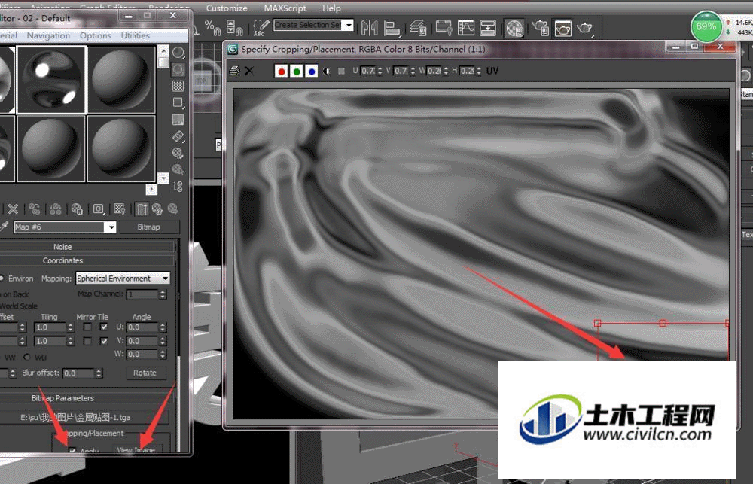Toggle the red channel button
Screen dimensions: 753x484
pos(282,71)
